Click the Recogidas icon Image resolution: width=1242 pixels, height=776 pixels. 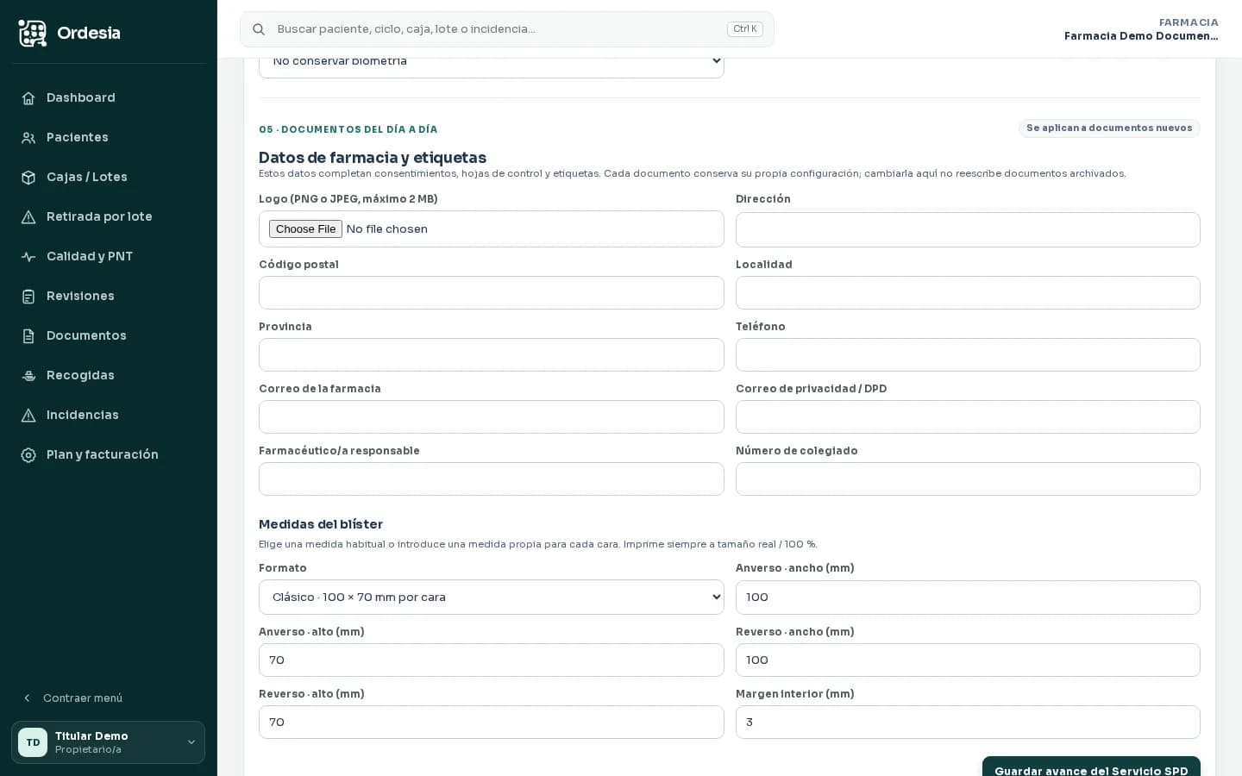coord(28,376)
